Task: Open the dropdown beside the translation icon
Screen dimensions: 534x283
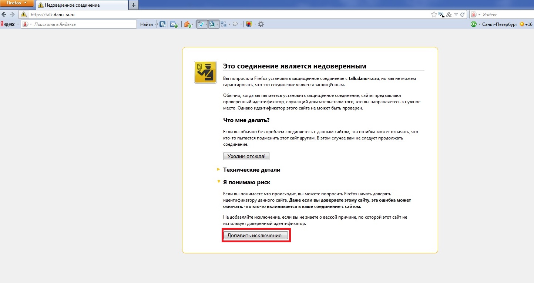Action: click(x=218, y=24)
